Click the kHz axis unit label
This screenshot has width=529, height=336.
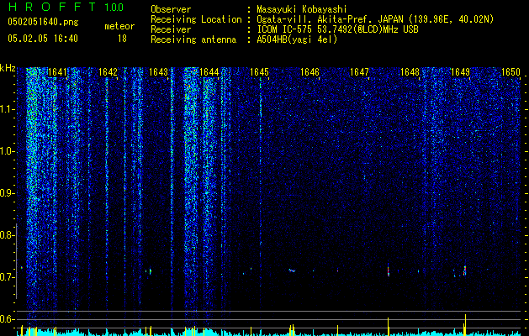coord(8,68)
